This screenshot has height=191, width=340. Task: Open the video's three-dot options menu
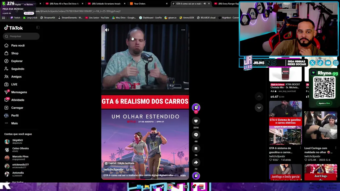tap(183, 30)
